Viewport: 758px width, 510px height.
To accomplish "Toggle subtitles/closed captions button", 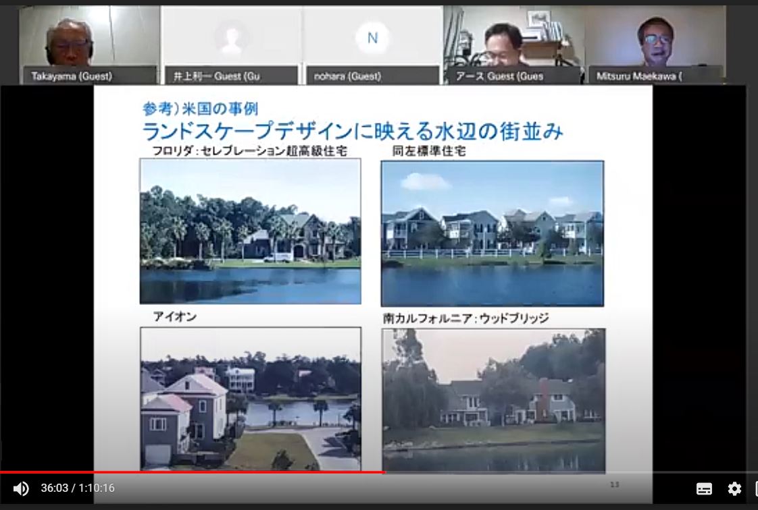I will (704, 489).
